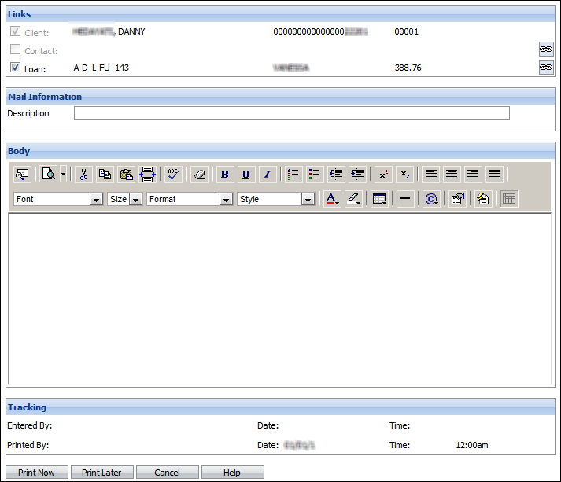Pick a font color with the A icon
The image size is (561, 482).
point(332,199)
